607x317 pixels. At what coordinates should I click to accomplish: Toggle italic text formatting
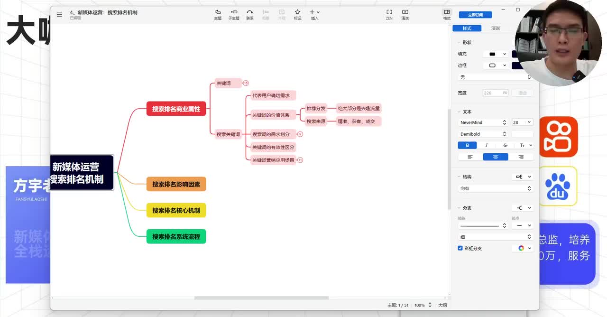[x=486, y=145]
